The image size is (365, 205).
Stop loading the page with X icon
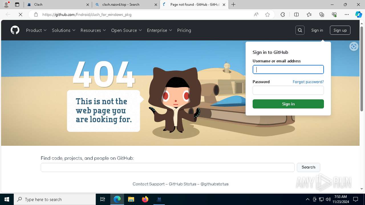click(x=21, y=15)
